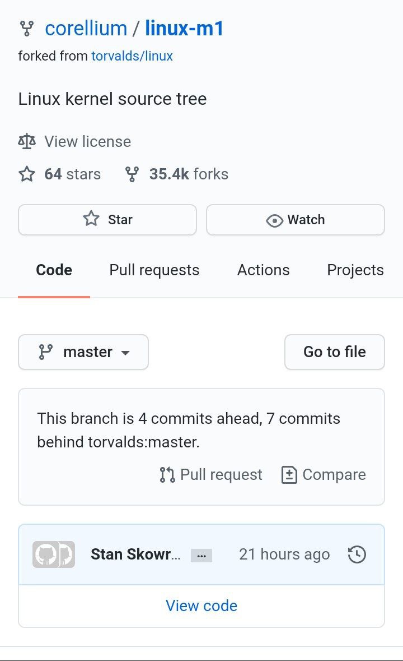Click the Go to file button
The width and height of the screenshot is (403, 661).
click(334, 352)
